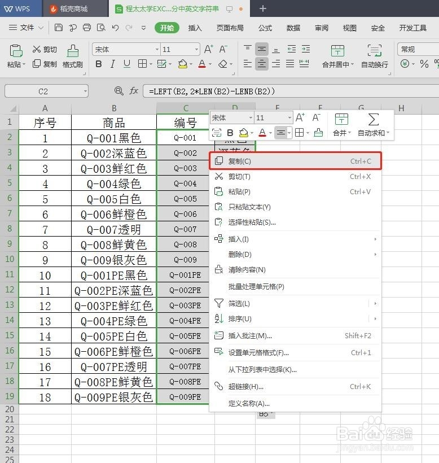Screen dimensions: 439x463
Task: Click the Copy (复制) ribbon button
Action: (45, 64)
